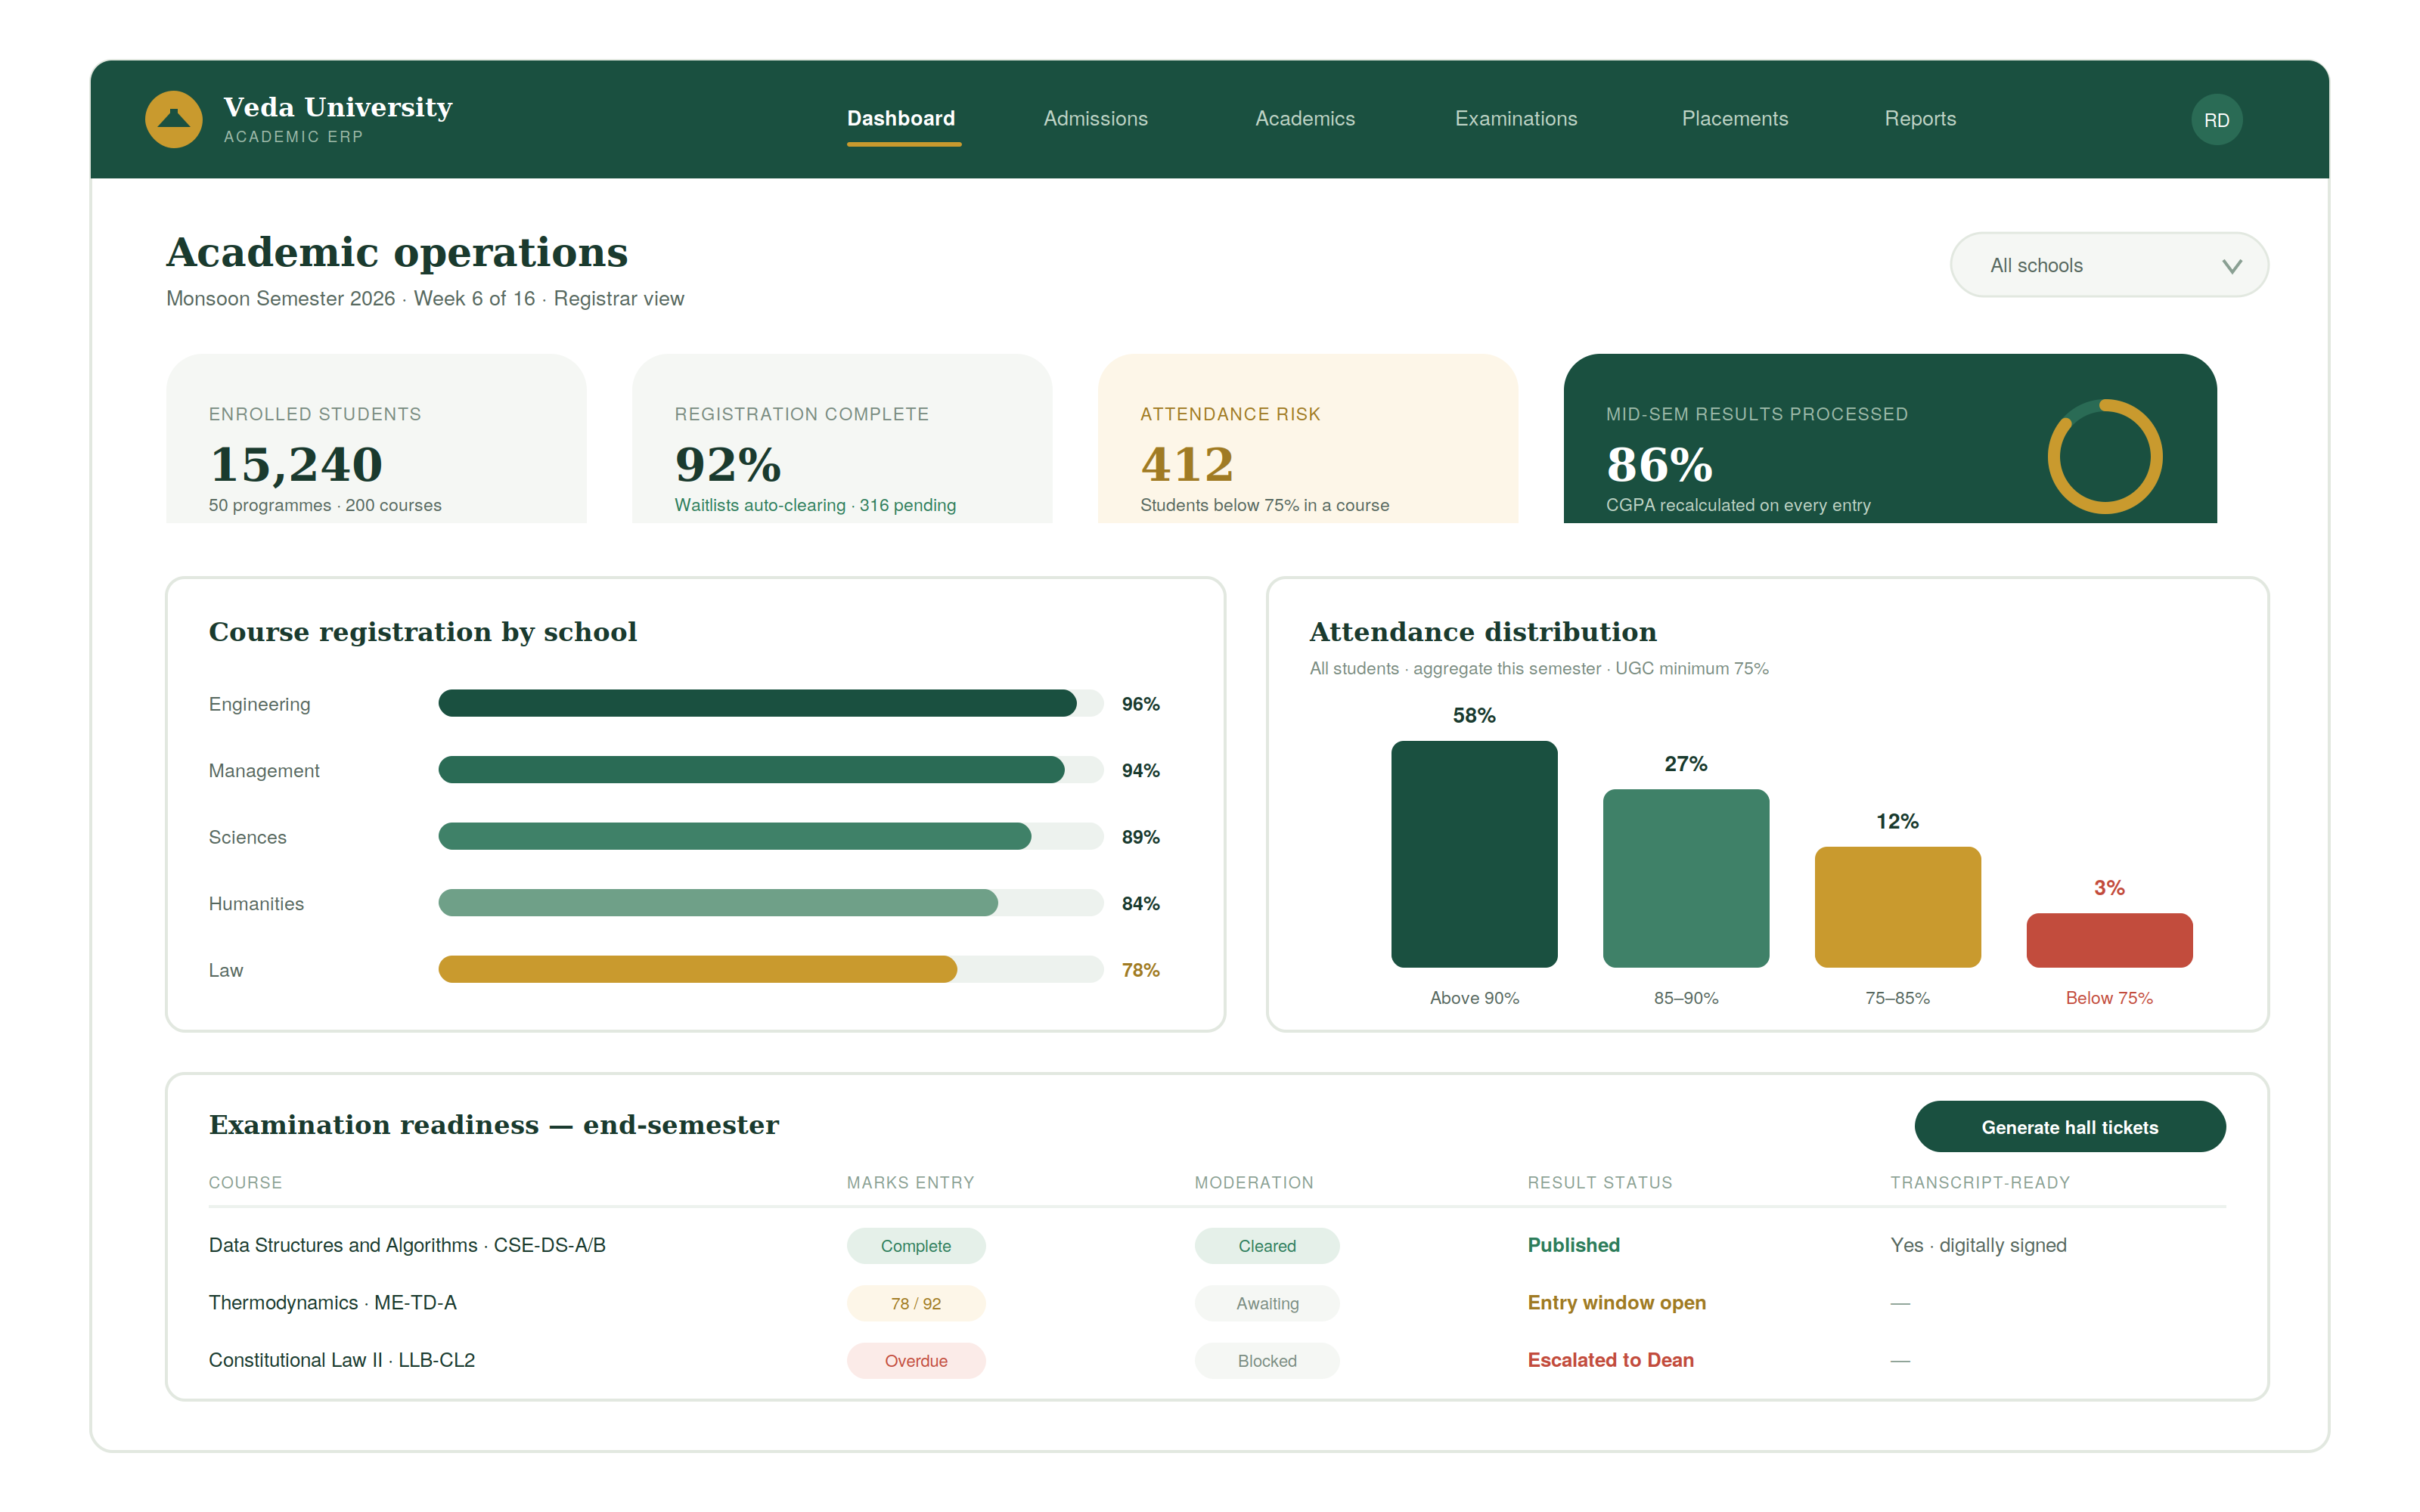This screenshot has height=1512, width=2420.
Task: Click the Overdue marks entry badge
Action: [x=916, y=1361]
